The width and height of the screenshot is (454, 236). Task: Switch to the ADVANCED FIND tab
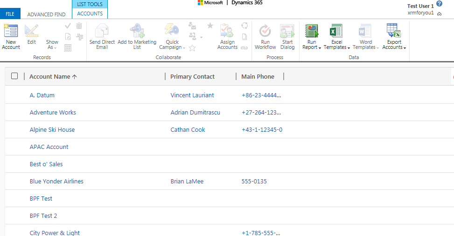pos(46,14)
